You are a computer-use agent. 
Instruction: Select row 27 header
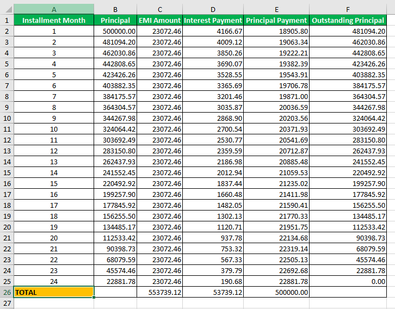coord(7,303)
